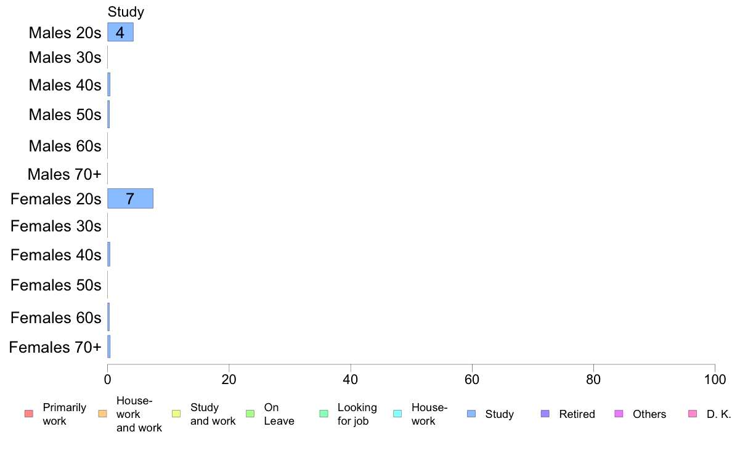Select the Study and work yellow swatch

click(x=176, y=414)
